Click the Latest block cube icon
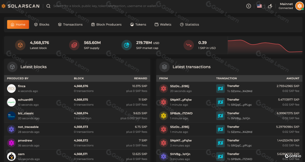305x162 pixels. click(20, 45)
